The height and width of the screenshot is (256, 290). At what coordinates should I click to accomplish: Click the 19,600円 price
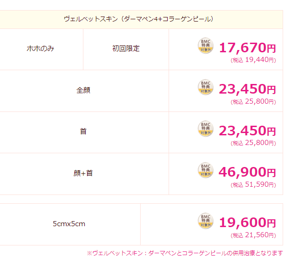(247, 223)
